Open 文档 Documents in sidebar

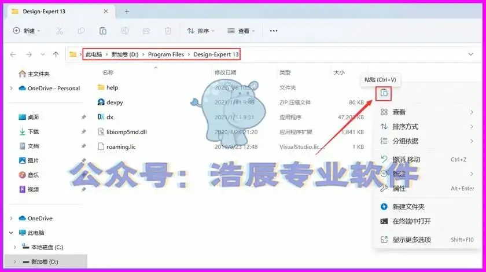pos(29,146)
